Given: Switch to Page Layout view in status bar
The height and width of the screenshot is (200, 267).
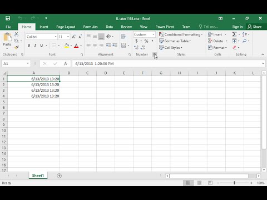Looking at the screenshot, I should tap(199, 183).
